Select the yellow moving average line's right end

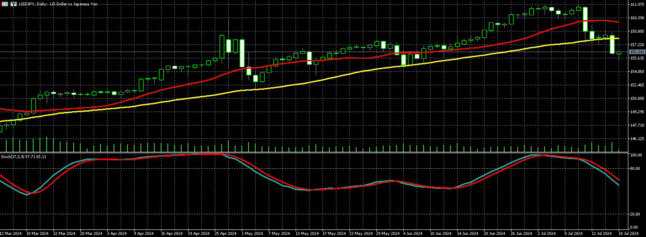click(618, 38)
